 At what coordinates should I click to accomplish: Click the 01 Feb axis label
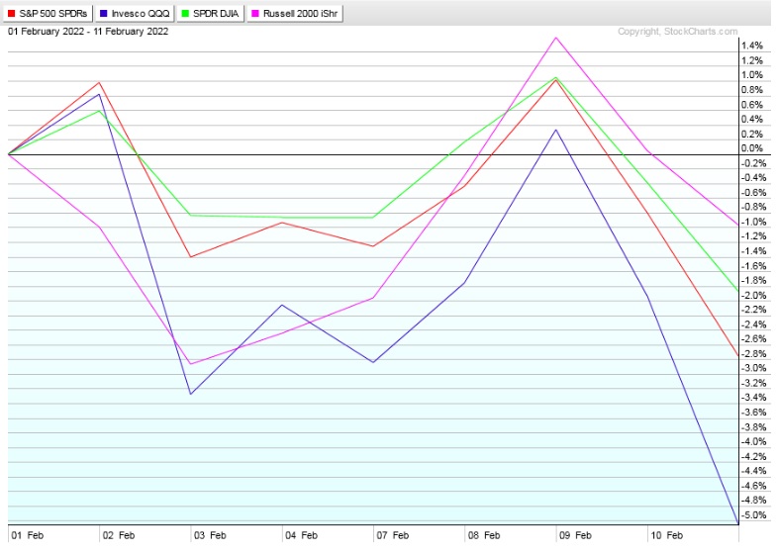pos(28,535)
